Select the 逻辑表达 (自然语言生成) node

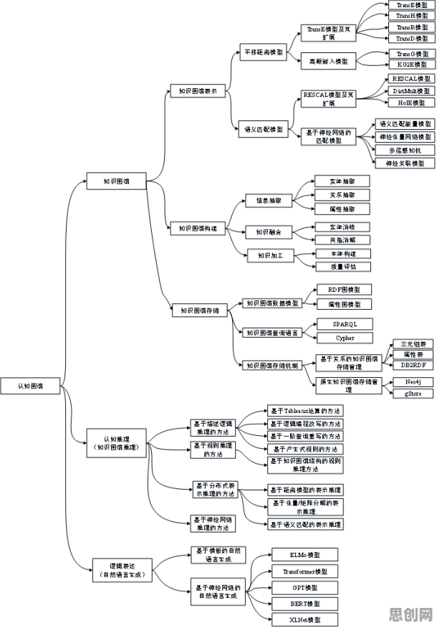[123, 571]
